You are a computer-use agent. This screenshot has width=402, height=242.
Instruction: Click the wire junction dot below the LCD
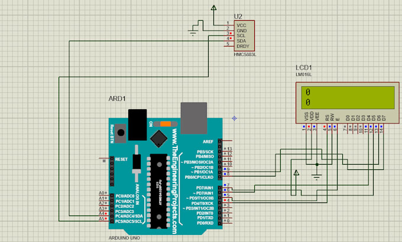[317, 165]
